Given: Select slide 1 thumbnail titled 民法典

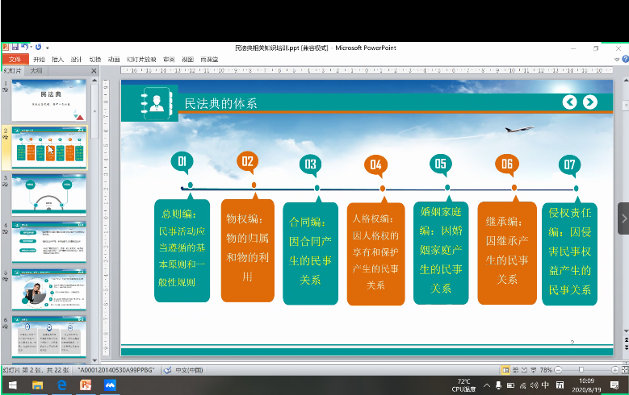Looking at the screenshot, I should (x=49, y=100).
